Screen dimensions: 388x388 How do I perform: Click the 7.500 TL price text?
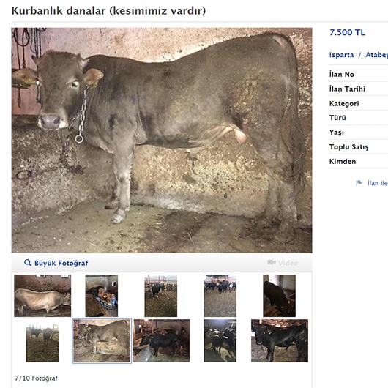pyautogui.click(x=347, y=32)
